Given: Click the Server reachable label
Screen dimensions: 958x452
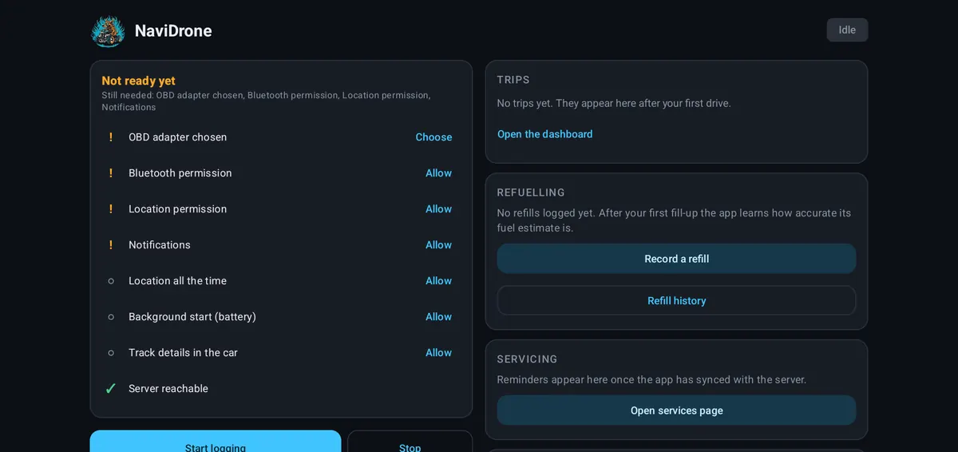Looking at the screenshot, I should (168, 389).
